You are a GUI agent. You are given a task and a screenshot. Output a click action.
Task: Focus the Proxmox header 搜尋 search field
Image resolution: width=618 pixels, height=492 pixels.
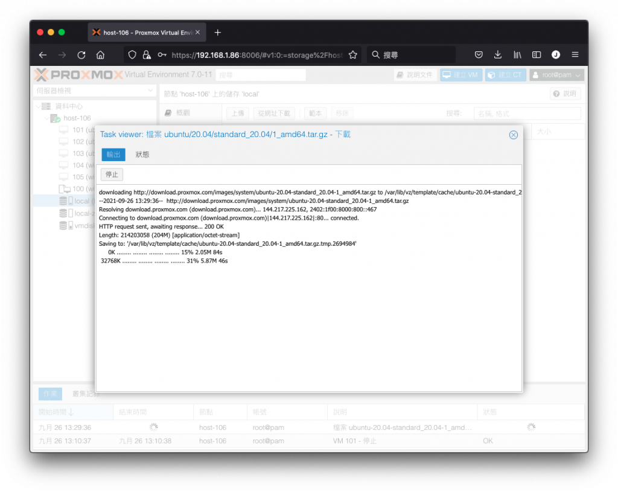[261, 75]
